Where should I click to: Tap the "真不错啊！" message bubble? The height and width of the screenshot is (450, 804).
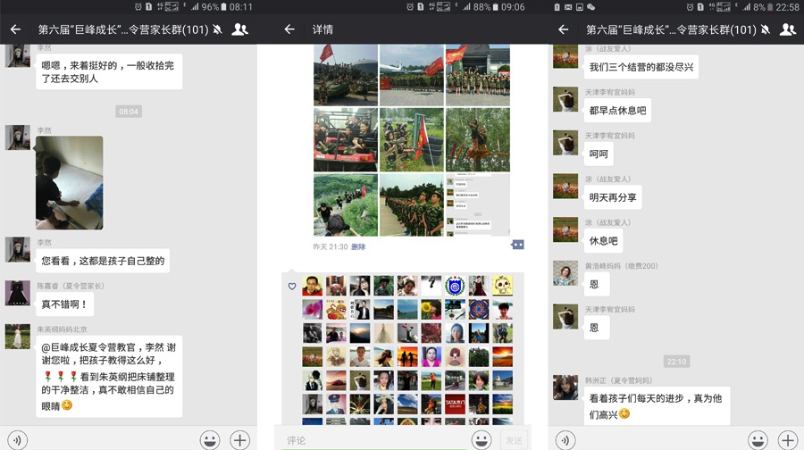pyautogui.click(x=64, y=304)
